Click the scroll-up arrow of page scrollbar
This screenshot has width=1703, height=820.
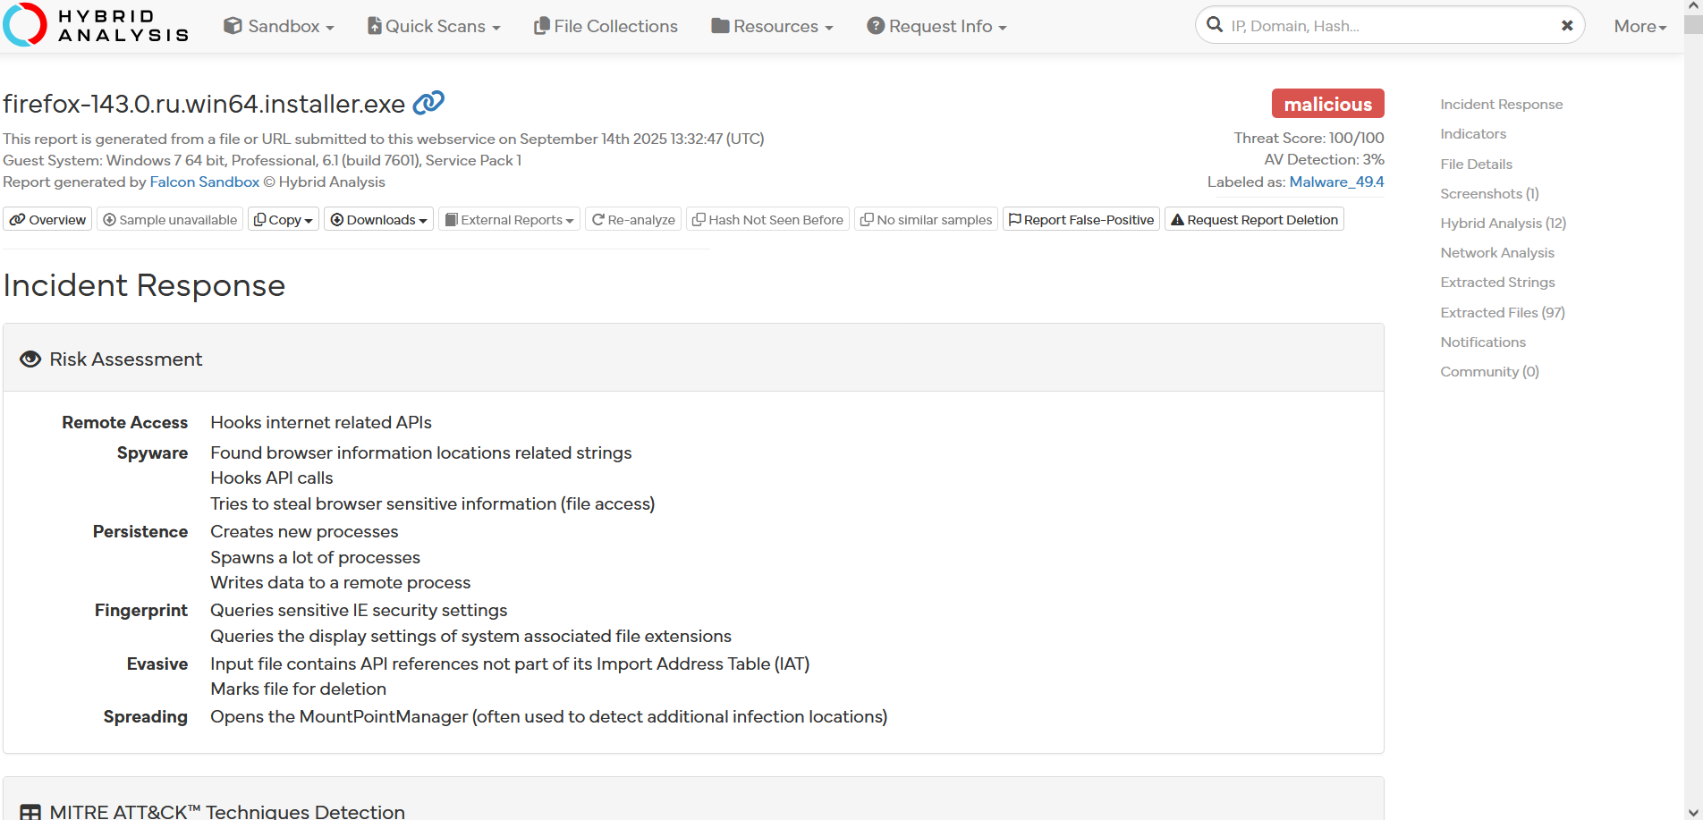pyautogui.click(x=1693, y=8)
